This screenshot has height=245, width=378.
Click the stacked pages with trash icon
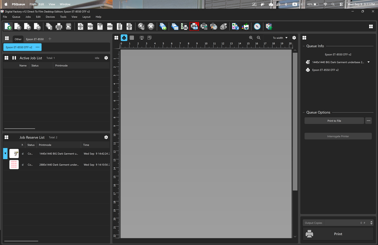tap(49, 27)
